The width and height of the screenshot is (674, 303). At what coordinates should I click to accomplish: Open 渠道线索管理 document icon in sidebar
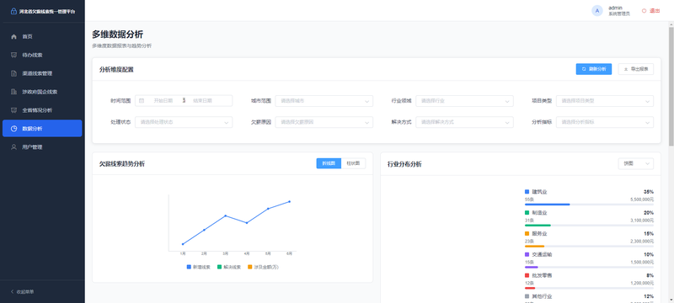point(13,73)
